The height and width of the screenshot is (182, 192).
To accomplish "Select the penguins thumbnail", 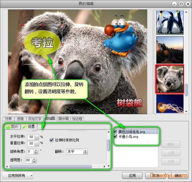I will 170,22.
